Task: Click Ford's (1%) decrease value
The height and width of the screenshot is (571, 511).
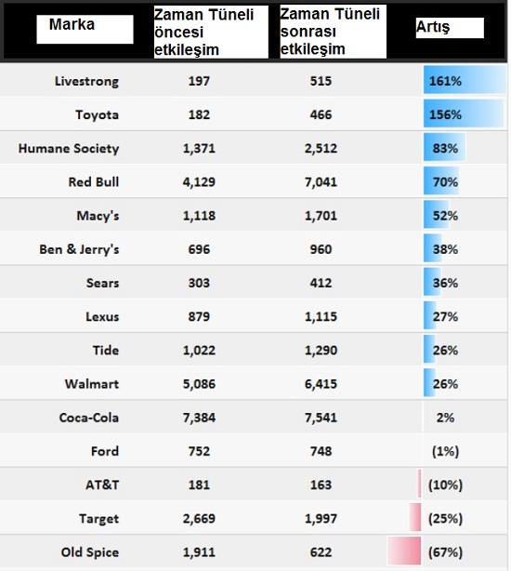Action: 445,451
